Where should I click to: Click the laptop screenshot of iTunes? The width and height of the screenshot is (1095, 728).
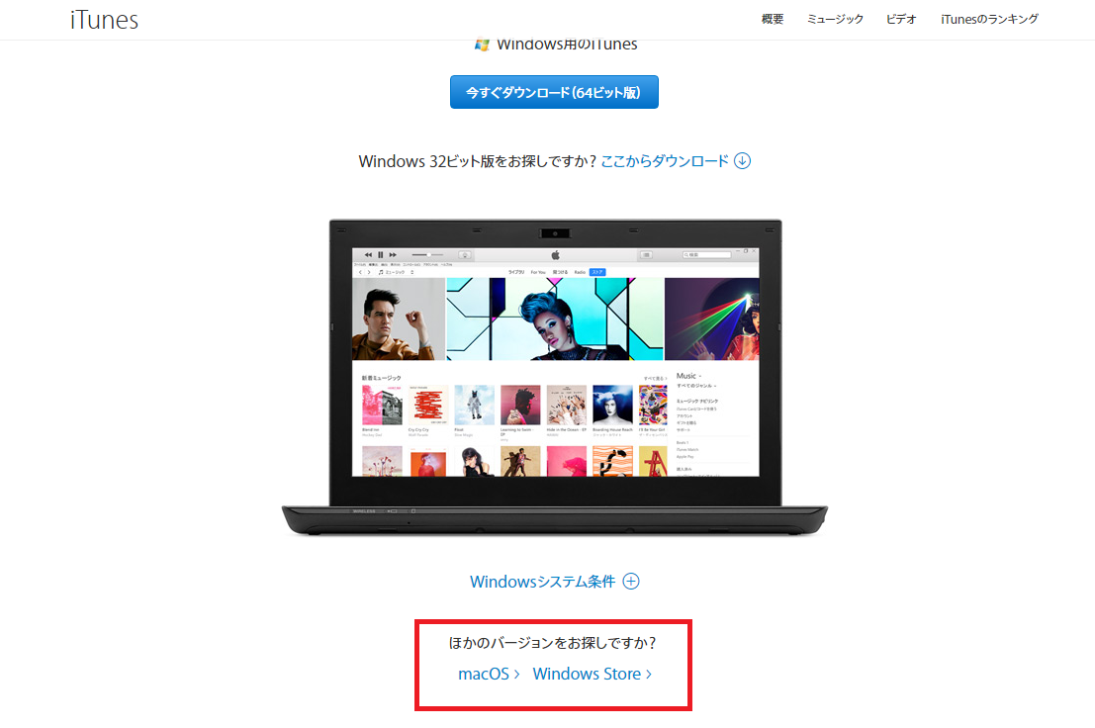pos(555,378)
